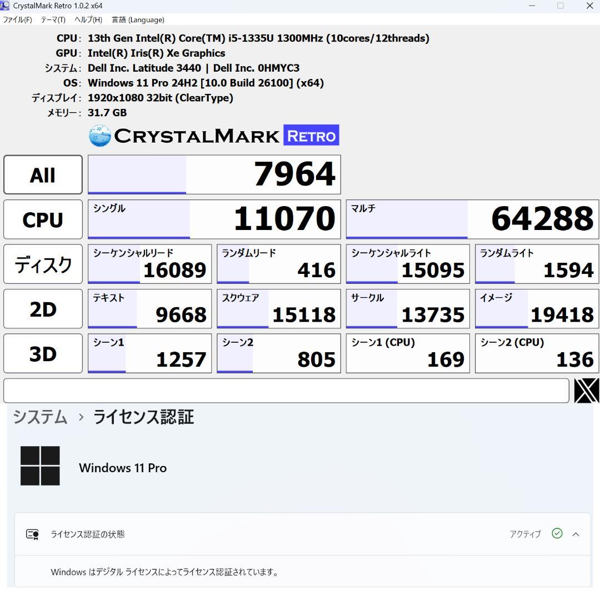
Task: Click the サークル score 13735
Action: click(x=408, y=309)
